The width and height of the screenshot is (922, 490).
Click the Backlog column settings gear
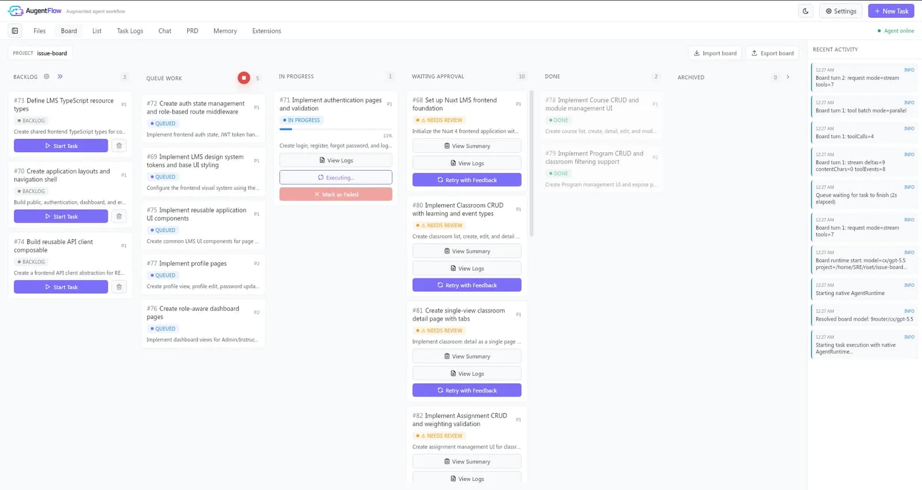pyautogui.click(x=47, y=76)
